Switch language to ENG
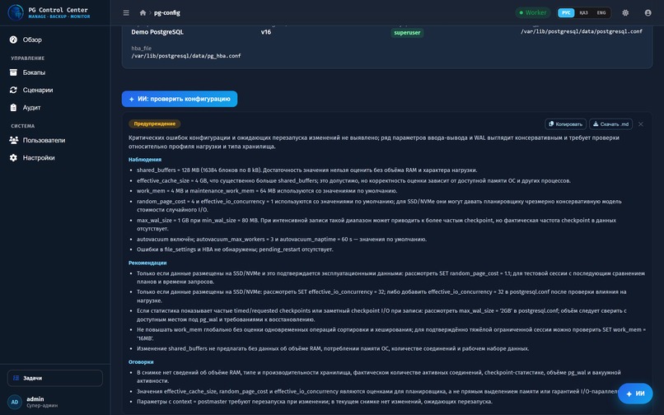664x415 pixels. [x=601, y=12]
